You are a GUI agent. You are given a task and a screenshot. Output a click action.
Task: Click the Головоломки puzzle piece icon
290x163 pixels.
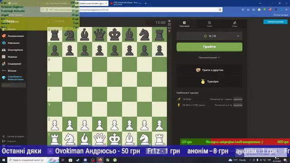pyautogui.click(x=4, y=36)
